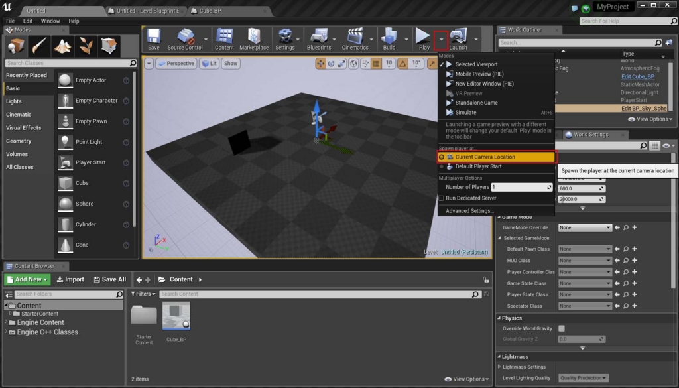Open GameMode Override dropdown
Screen dimensions: 679x388
tap(585, 227)
